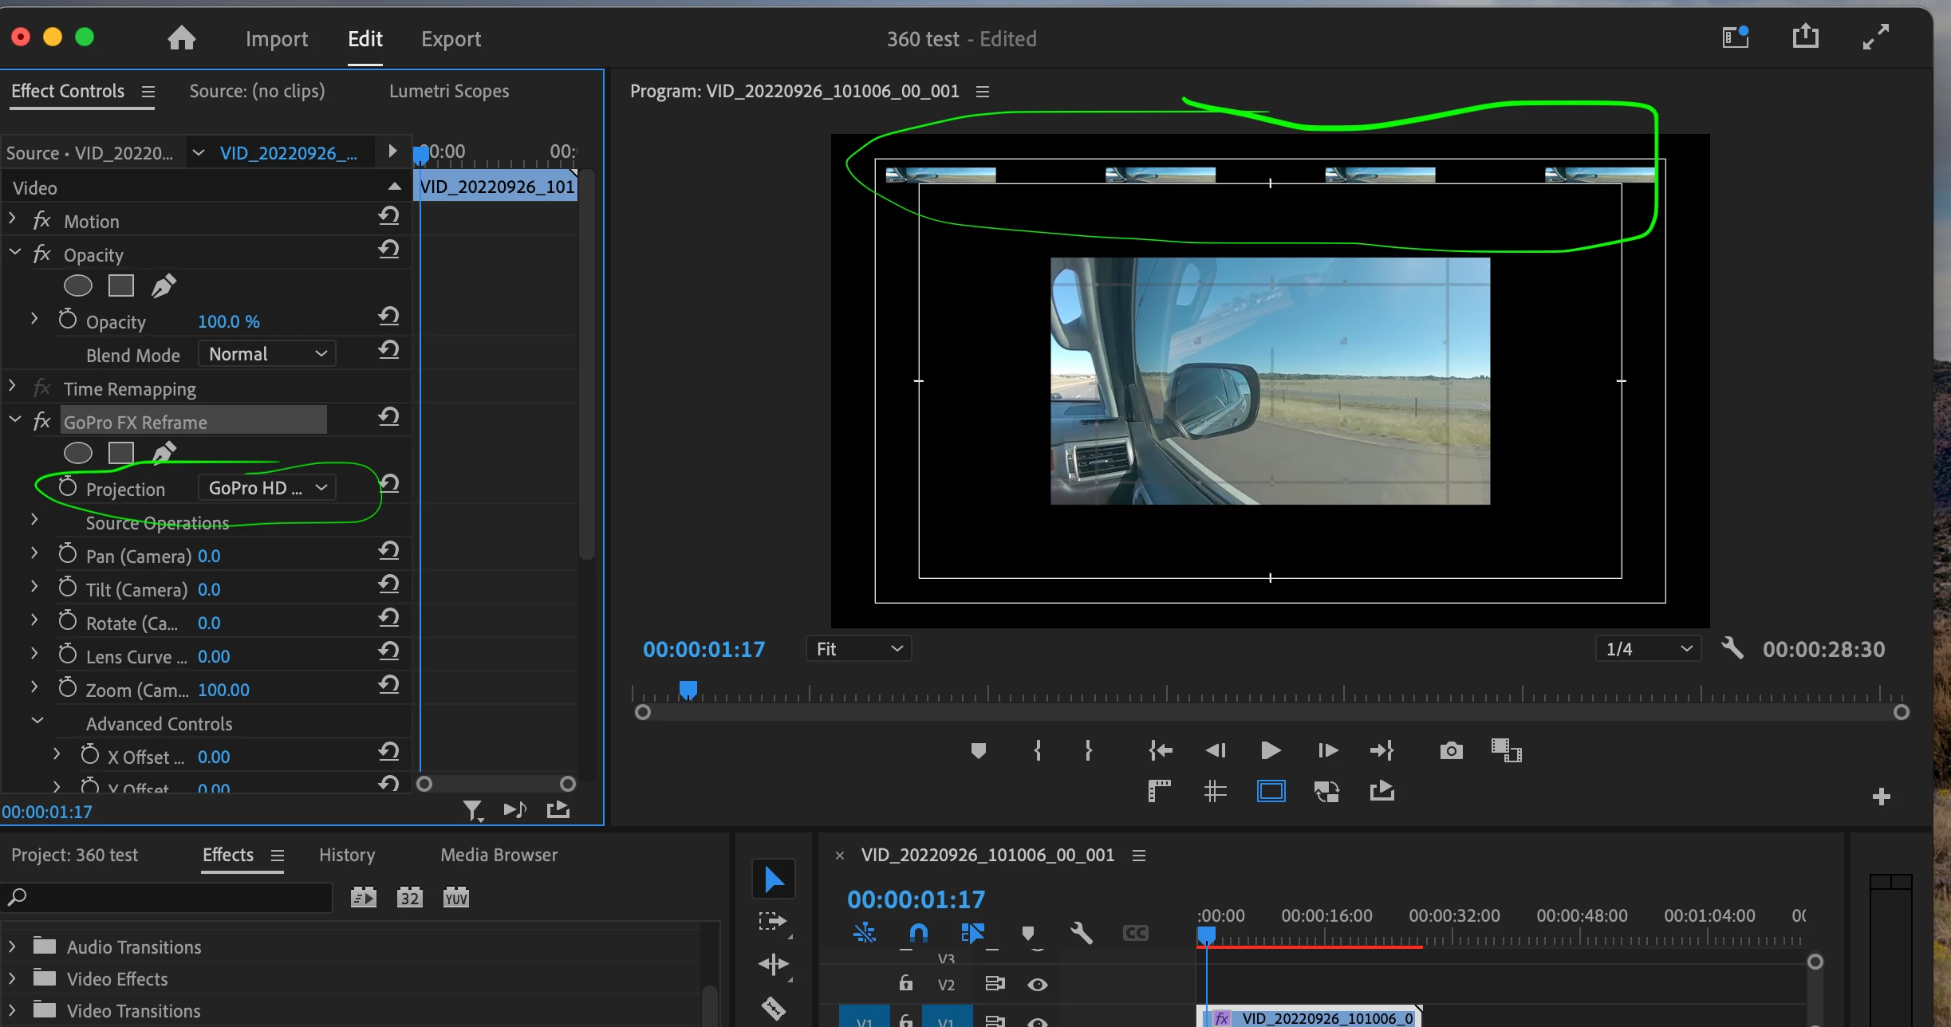Screen dimensions: 1951x1027
Task: Create 4-point polygon mask under Opacity
Action: point(121,285)
